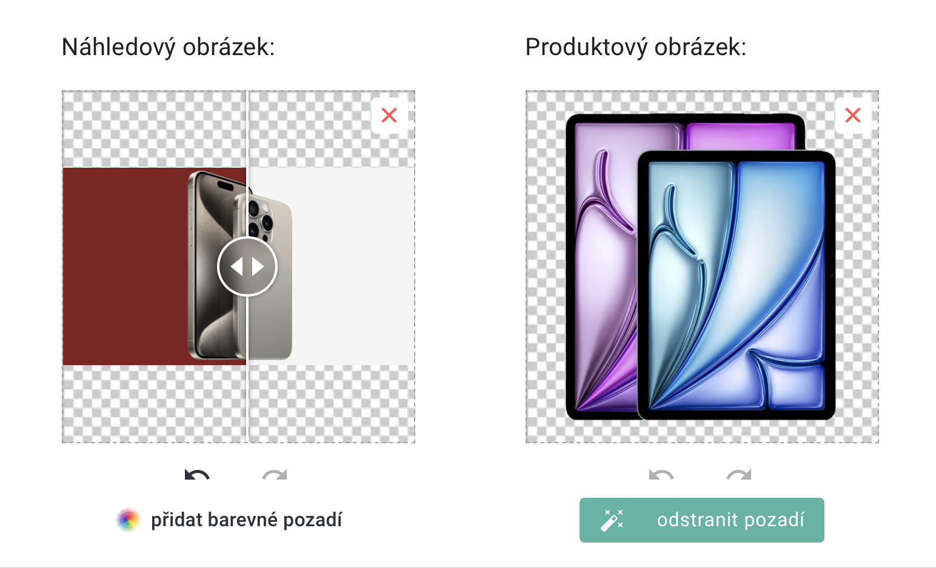Image resolution: width=936 pixels, height=568 pixels.
Task: Undo last edit on product image
Action: [x=661, y=474]
